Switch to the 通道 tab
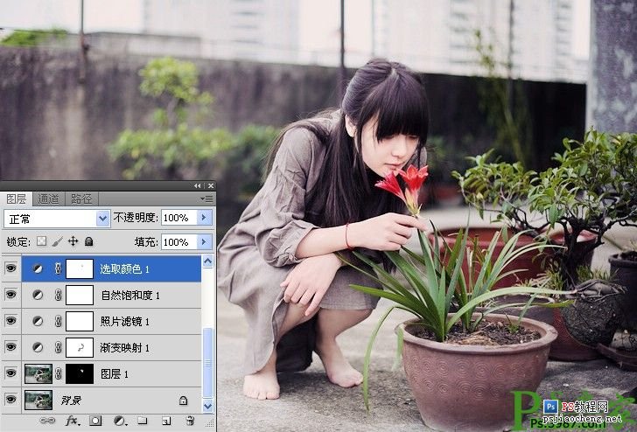637x432 pixels. tap(48, 199)
